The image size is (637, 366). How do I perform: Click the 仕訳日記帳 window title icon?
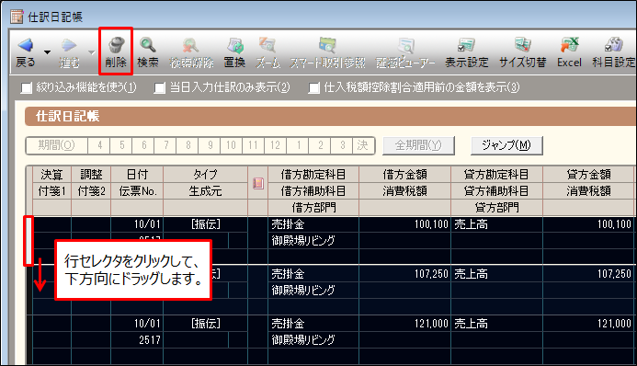pyautogui.click(x=17, y=17)
